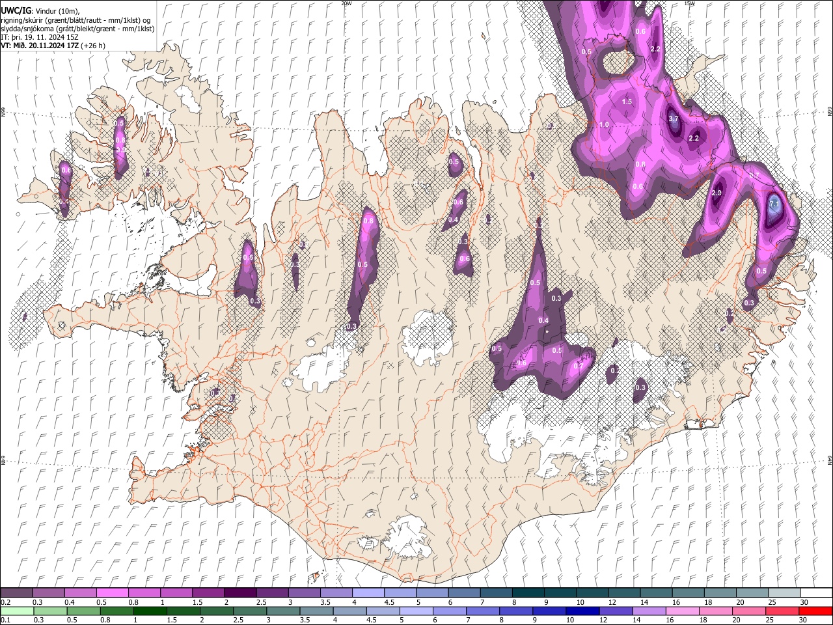The image size is (833, 625).
Task: Click the 2.9 precipitation value label
Action: coord(717,193)
